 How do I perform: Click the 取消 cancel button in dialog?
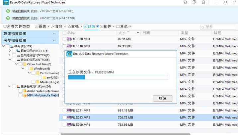tap(163, 99)
